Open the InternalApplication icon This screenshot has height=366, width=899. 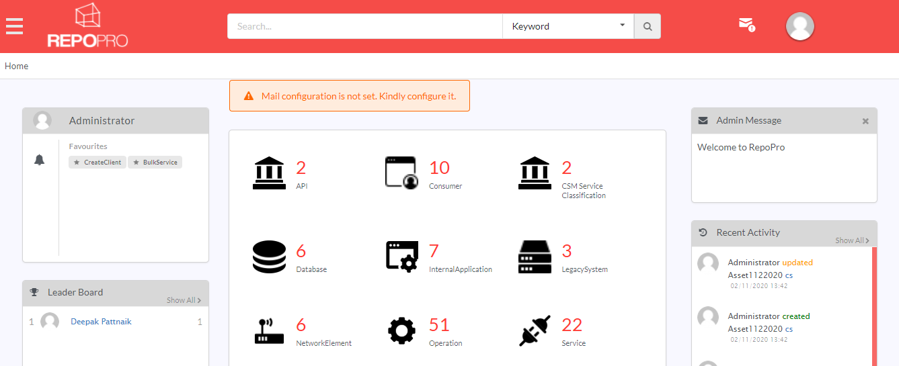pos(401,257)
